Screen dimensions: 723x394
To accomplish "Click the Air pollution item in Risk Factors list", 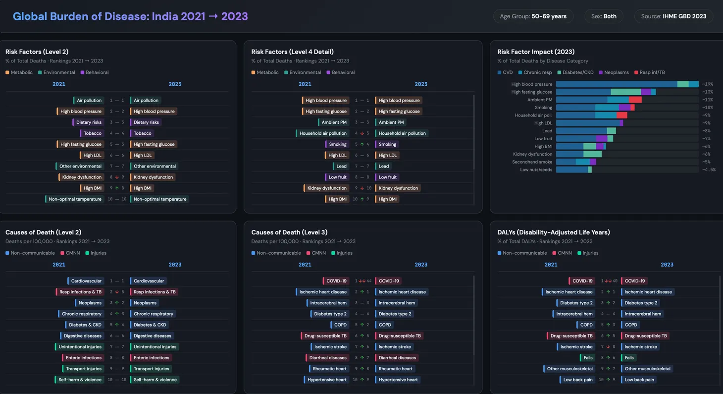I will click(x=89, y=100).
